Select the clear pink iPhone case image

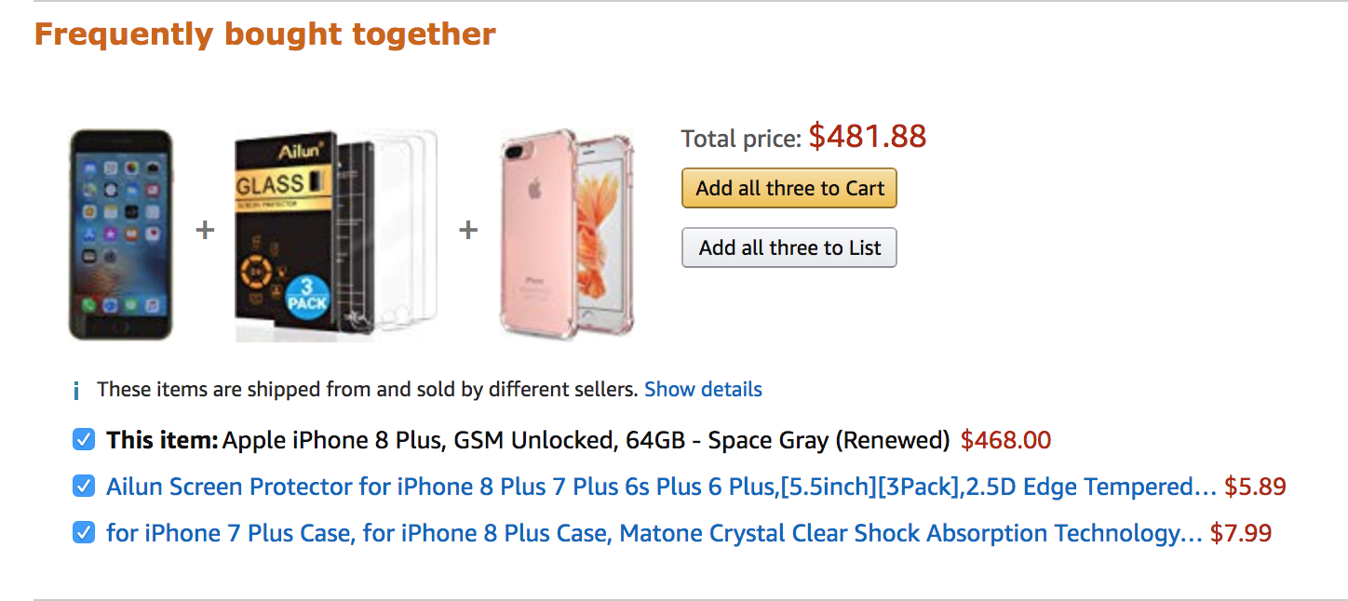[567, 234]
